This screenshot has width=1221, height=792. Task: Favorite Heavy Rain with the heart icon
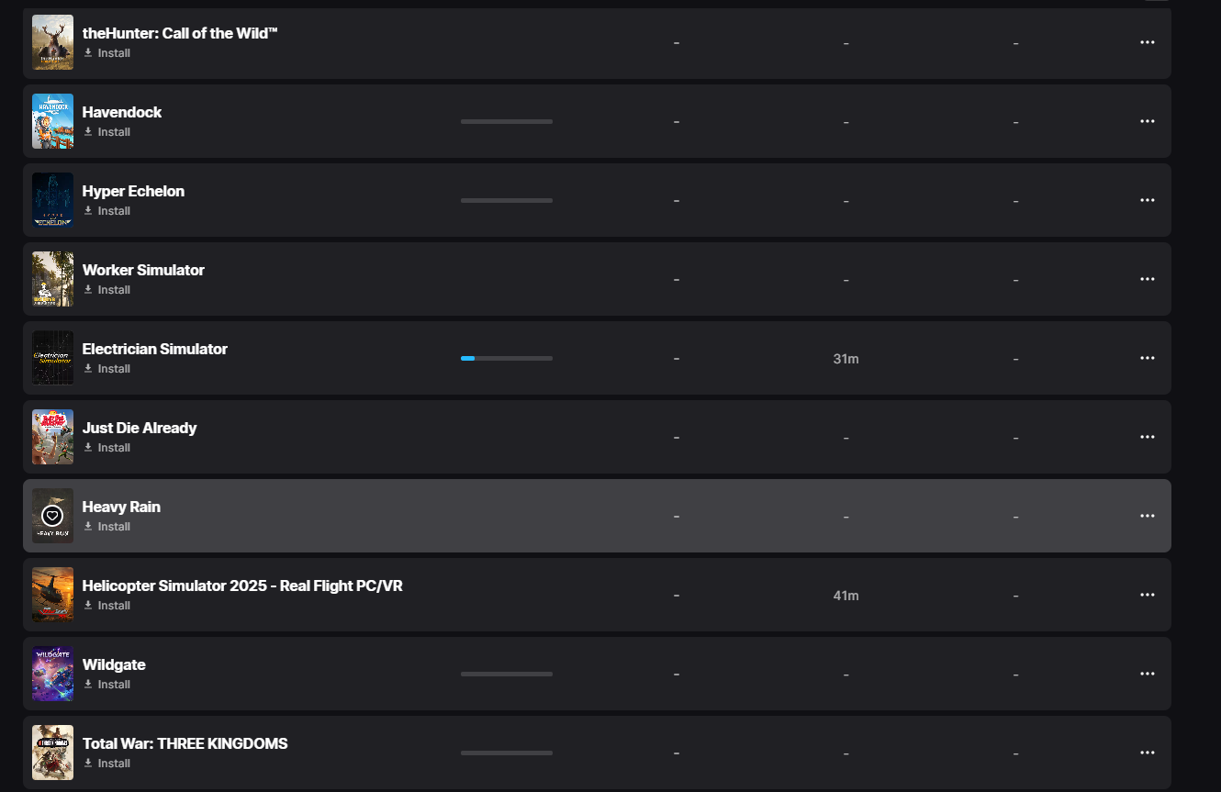52,516
